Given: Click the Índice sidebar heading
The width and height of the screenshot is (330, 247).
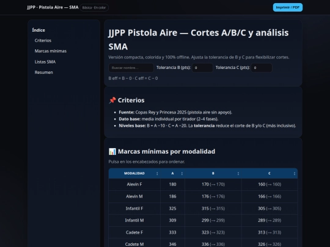Looking at the screenshot, I should (x=38, y=30).
